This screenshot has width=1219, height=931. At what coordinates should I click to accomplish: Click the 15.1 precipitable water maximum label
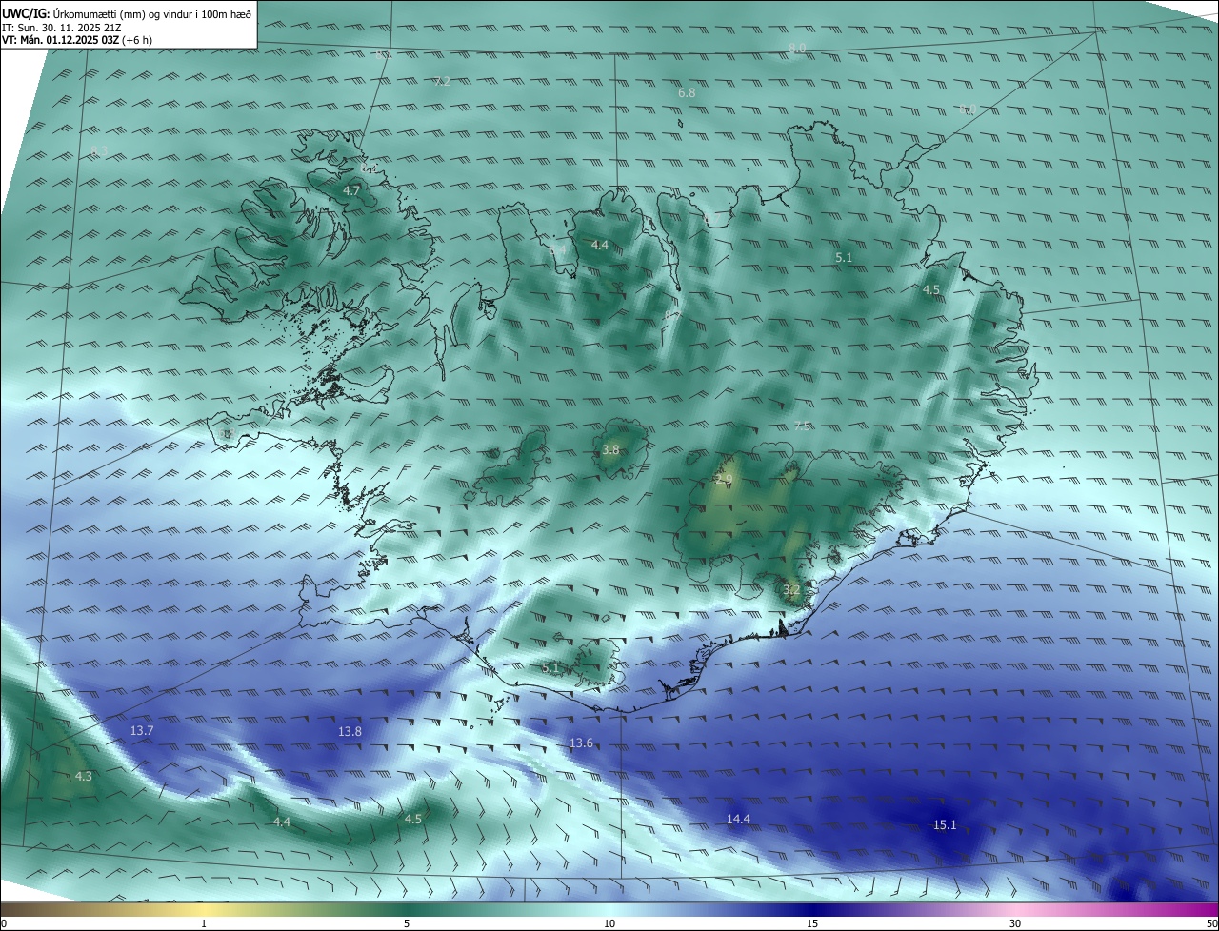click(x=945, y=825)
